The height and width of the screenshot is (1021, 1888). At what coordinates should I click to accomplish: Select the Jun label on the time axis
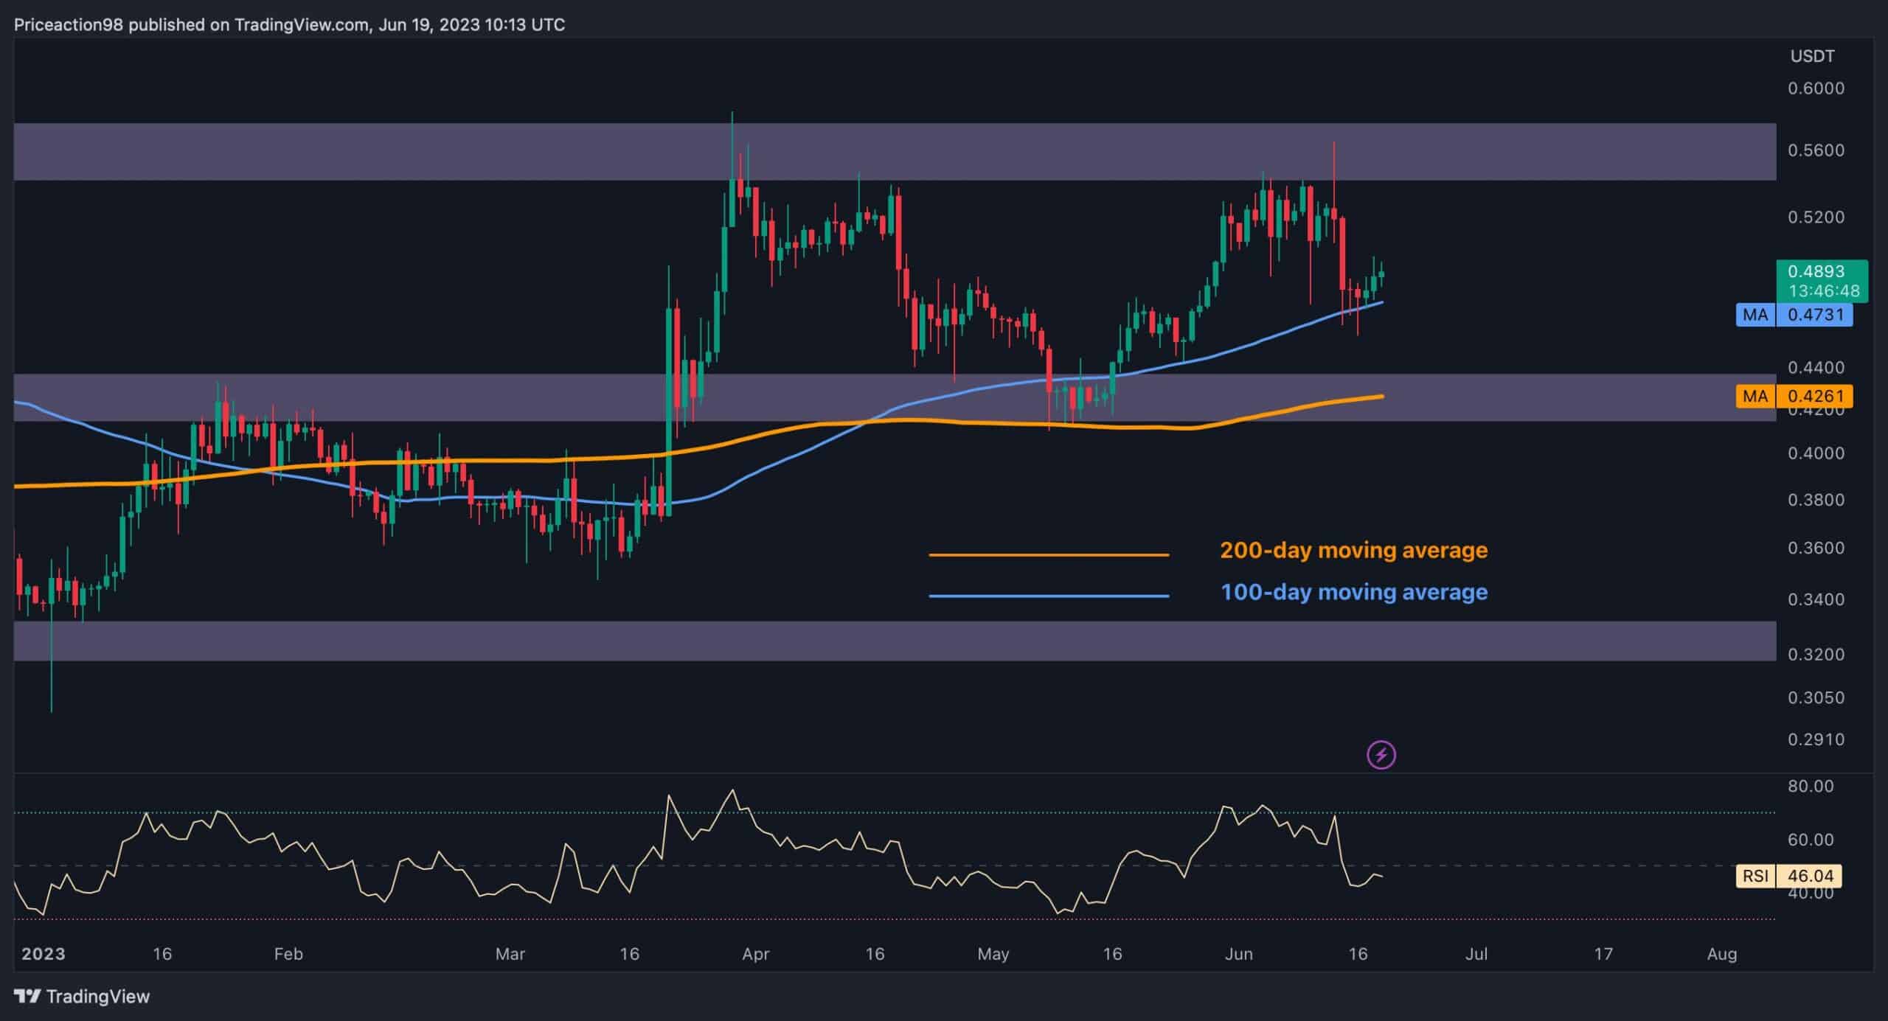coord(1241,953)
